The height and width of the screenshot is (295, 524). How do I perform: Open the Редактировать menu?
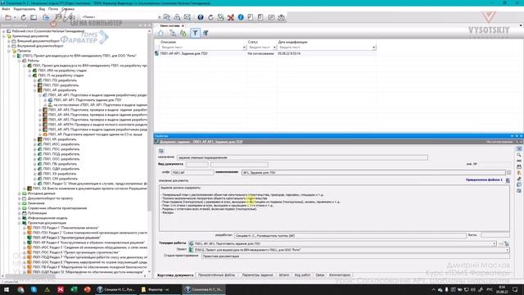click(25, 9)
